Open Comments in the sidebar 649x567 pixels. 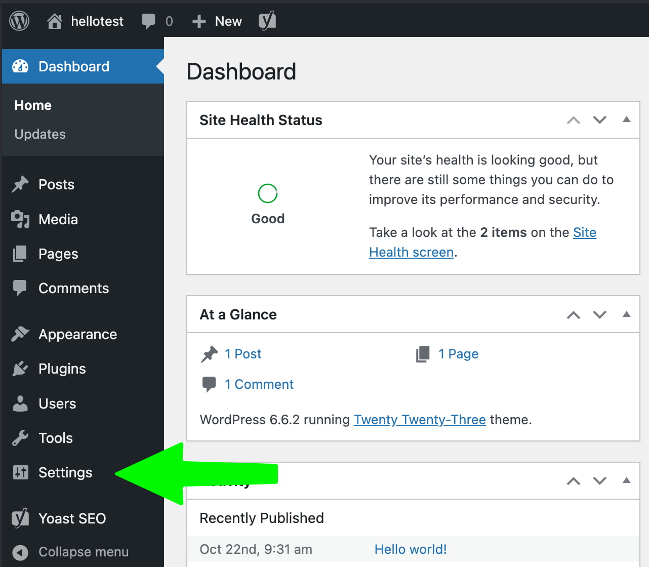click(74, 288)
